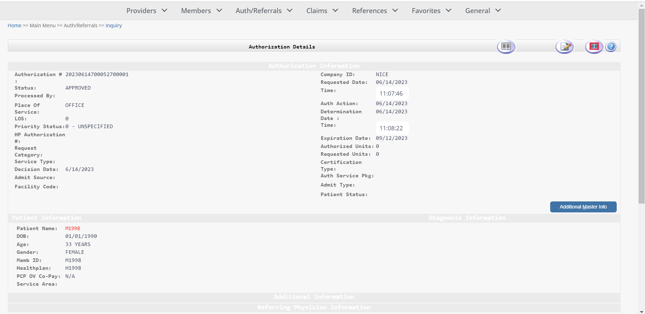Viewport: 645px width, 314px height.
Task: Go to the Home breadcrumb link
Action: coord(15,25)
